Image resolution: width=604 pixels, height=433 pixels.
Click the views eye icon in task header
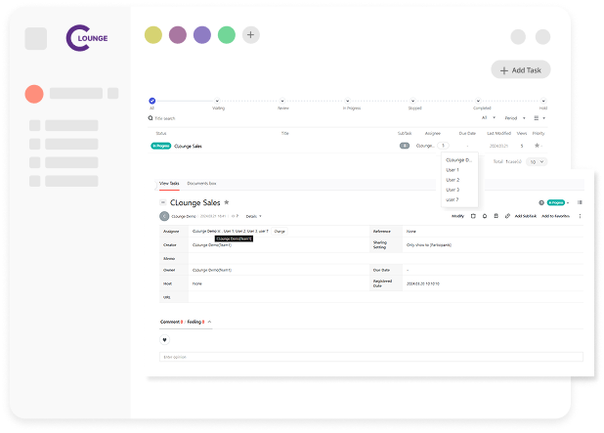point(233,216)
